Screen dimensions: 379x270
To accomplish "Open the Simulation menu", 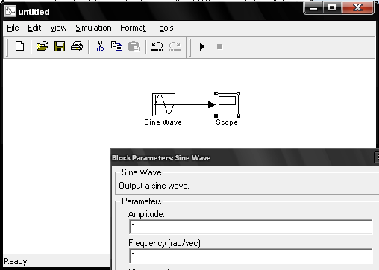I will (93, 28).
